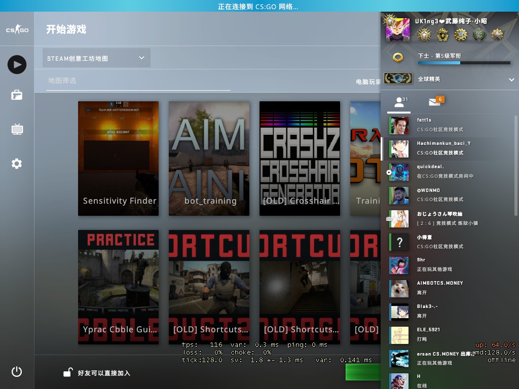
Task: Open the inventory briefcase icon
Action: point(17,95)
